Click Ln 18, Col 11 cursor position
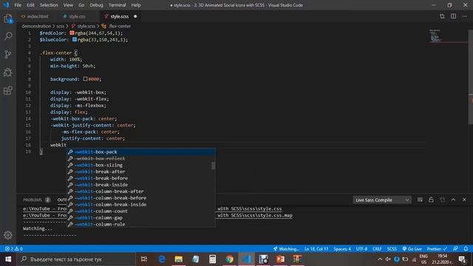 316,249
